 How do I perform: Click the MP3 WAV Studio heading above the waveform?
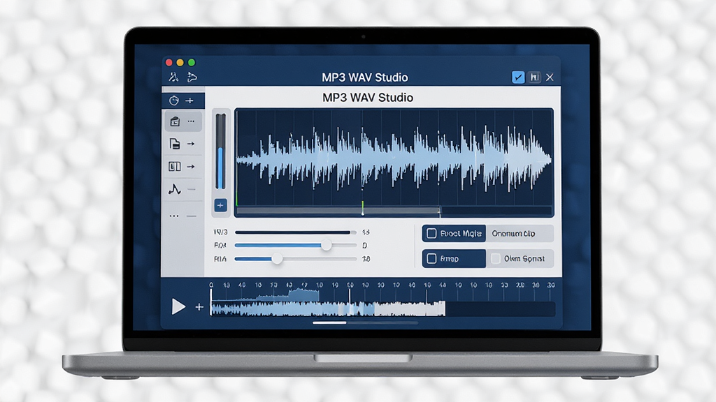368,98
